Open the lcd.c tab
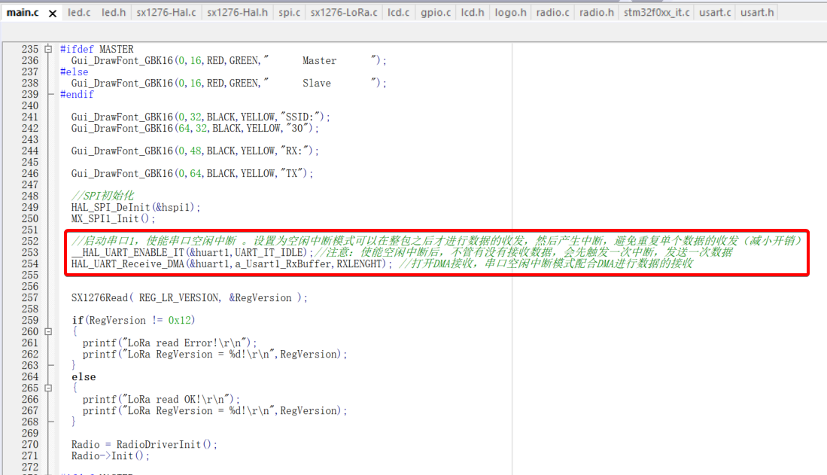The width and height of the screenshot is (827, 475). point(399,13)
